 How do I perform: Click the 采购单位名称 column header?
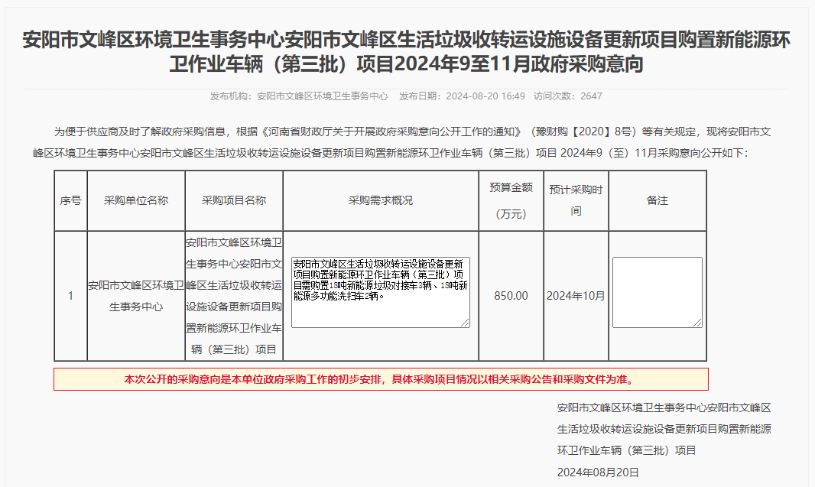coord(136,200)
